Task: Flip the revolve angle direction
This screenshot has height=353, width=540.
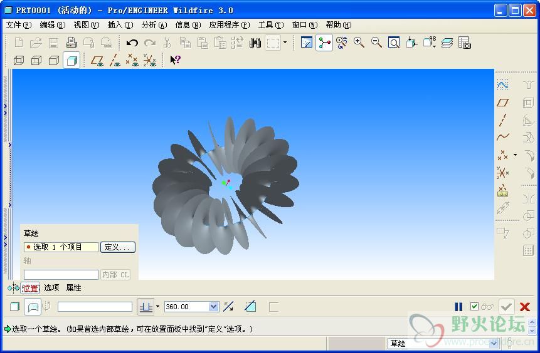Action: pyautogui.click(x=228, y=306)
